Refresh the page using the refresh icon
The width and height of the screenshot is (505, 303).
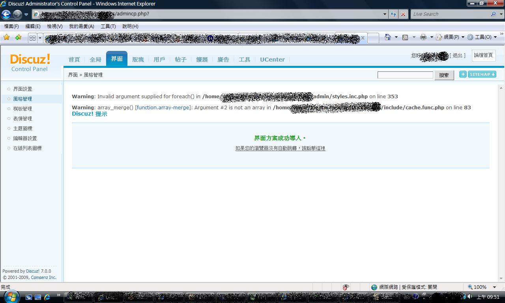pos(393,14)
